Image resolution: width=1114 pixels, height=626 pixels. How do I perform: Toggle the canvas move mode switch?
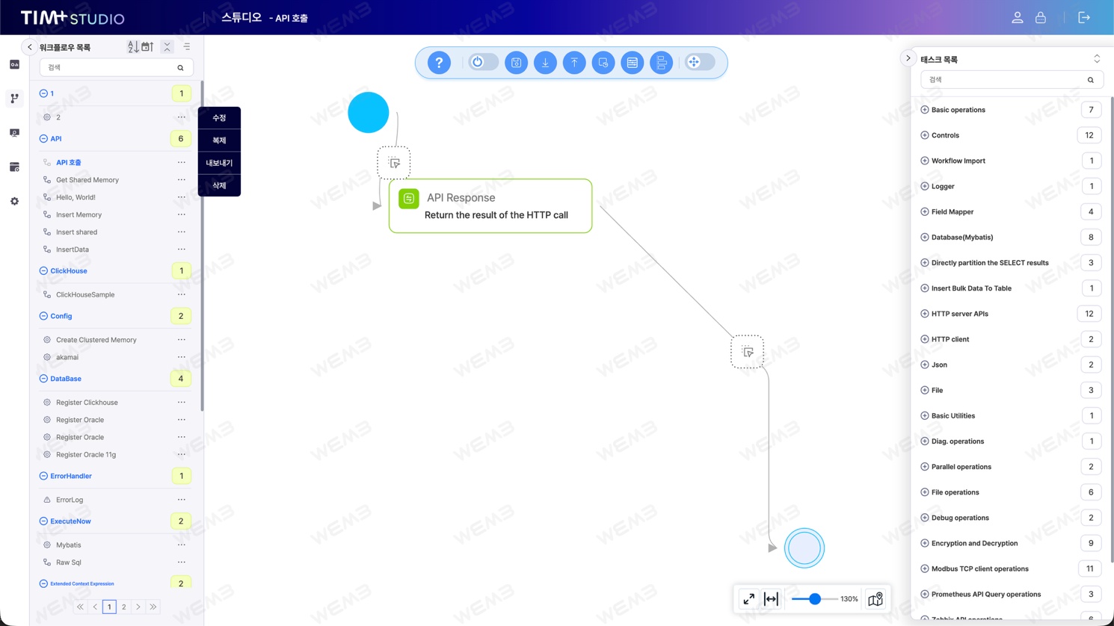point(700,62)
